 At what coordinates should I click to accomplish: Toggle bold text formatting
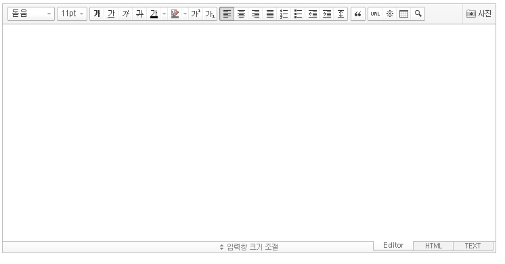click(x=97, y=14)
